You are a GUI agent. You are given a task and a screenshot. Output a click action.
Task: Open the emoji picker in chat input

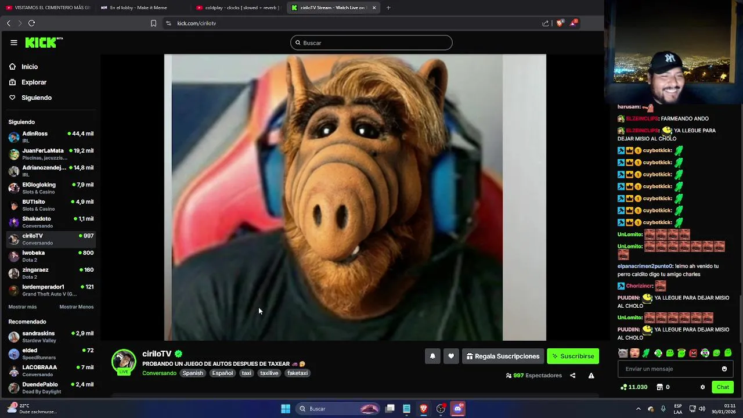724,369
